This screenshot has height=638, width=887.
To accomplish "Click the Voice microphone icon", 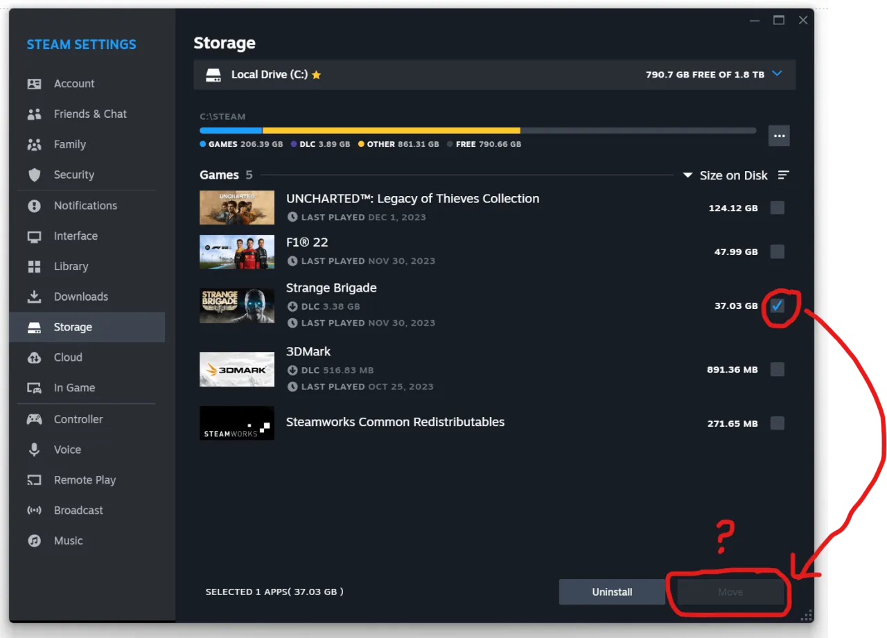I will pyautogui.click(x=35, y=450).
